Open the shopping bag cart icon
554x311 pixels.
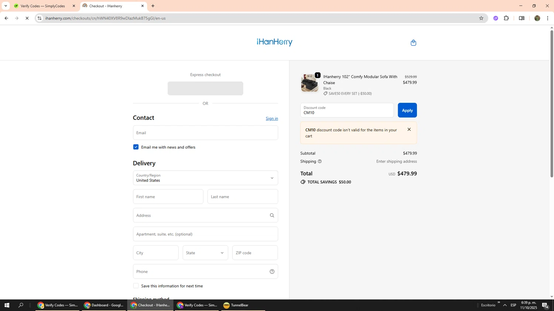pyautogui.click(x=413, y=43)
